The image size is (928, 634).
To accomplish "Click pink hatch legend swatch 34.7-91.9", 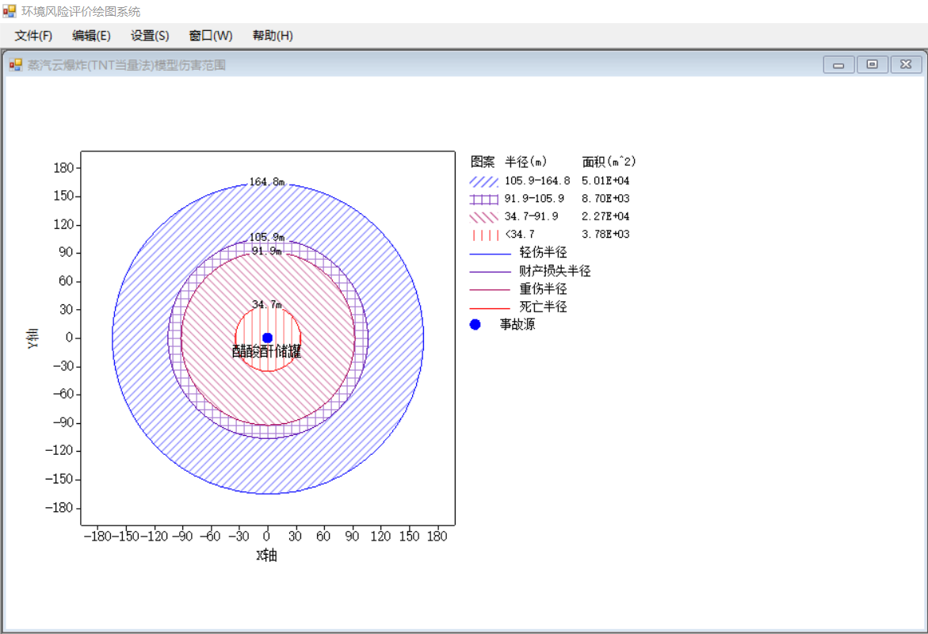I will click(x=484, y=217).
